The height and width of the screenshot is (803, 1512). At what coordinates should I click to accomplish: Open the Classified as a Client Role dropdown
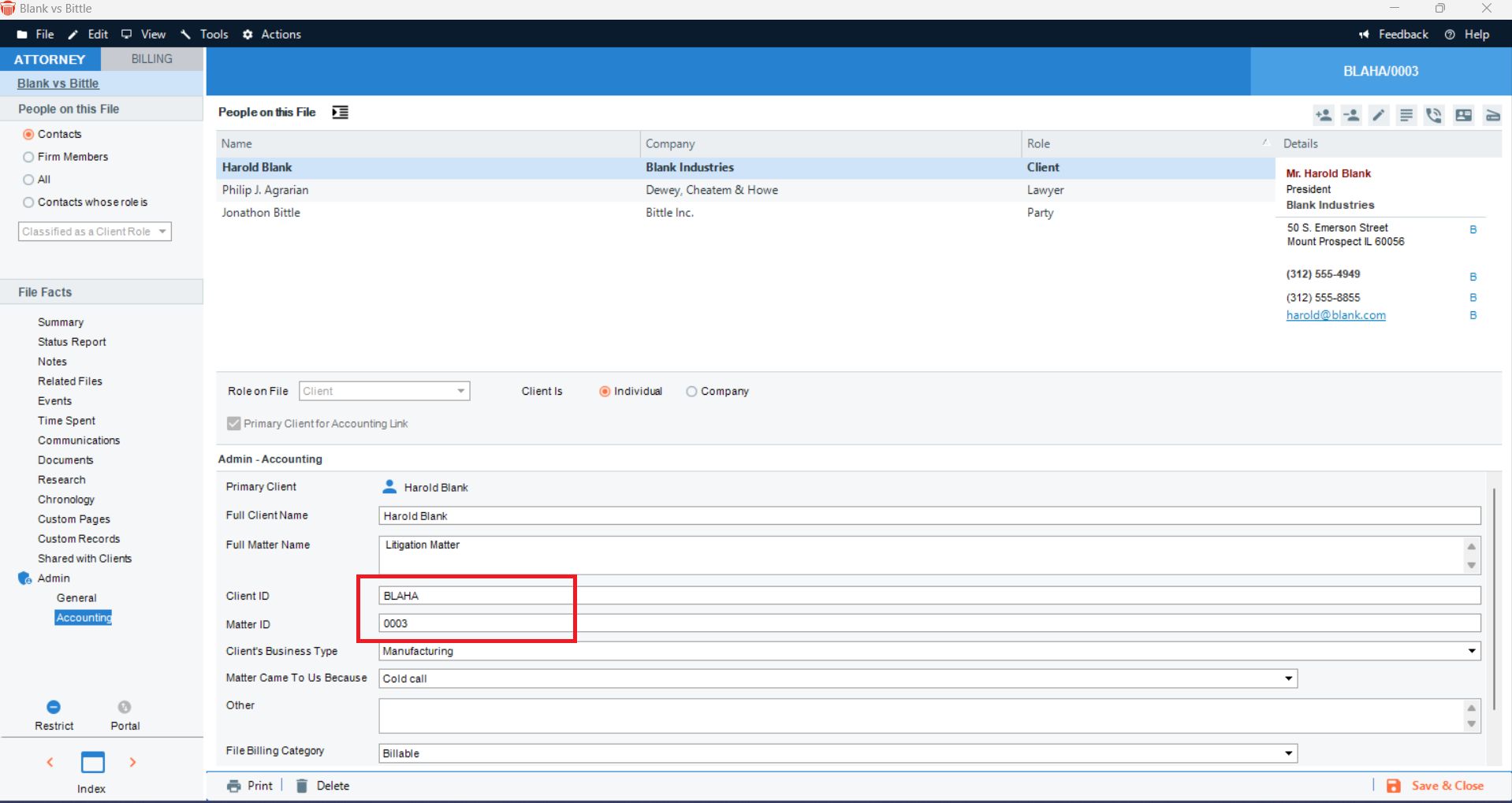(x=160, y=231)
